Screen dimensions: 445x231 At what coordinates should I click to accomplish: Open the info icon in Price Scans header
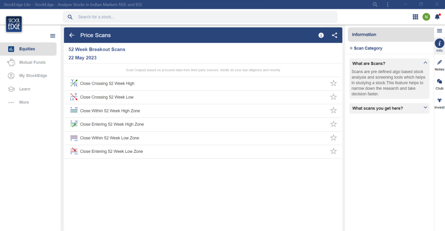pyautogui.click(x=321, y=35)
